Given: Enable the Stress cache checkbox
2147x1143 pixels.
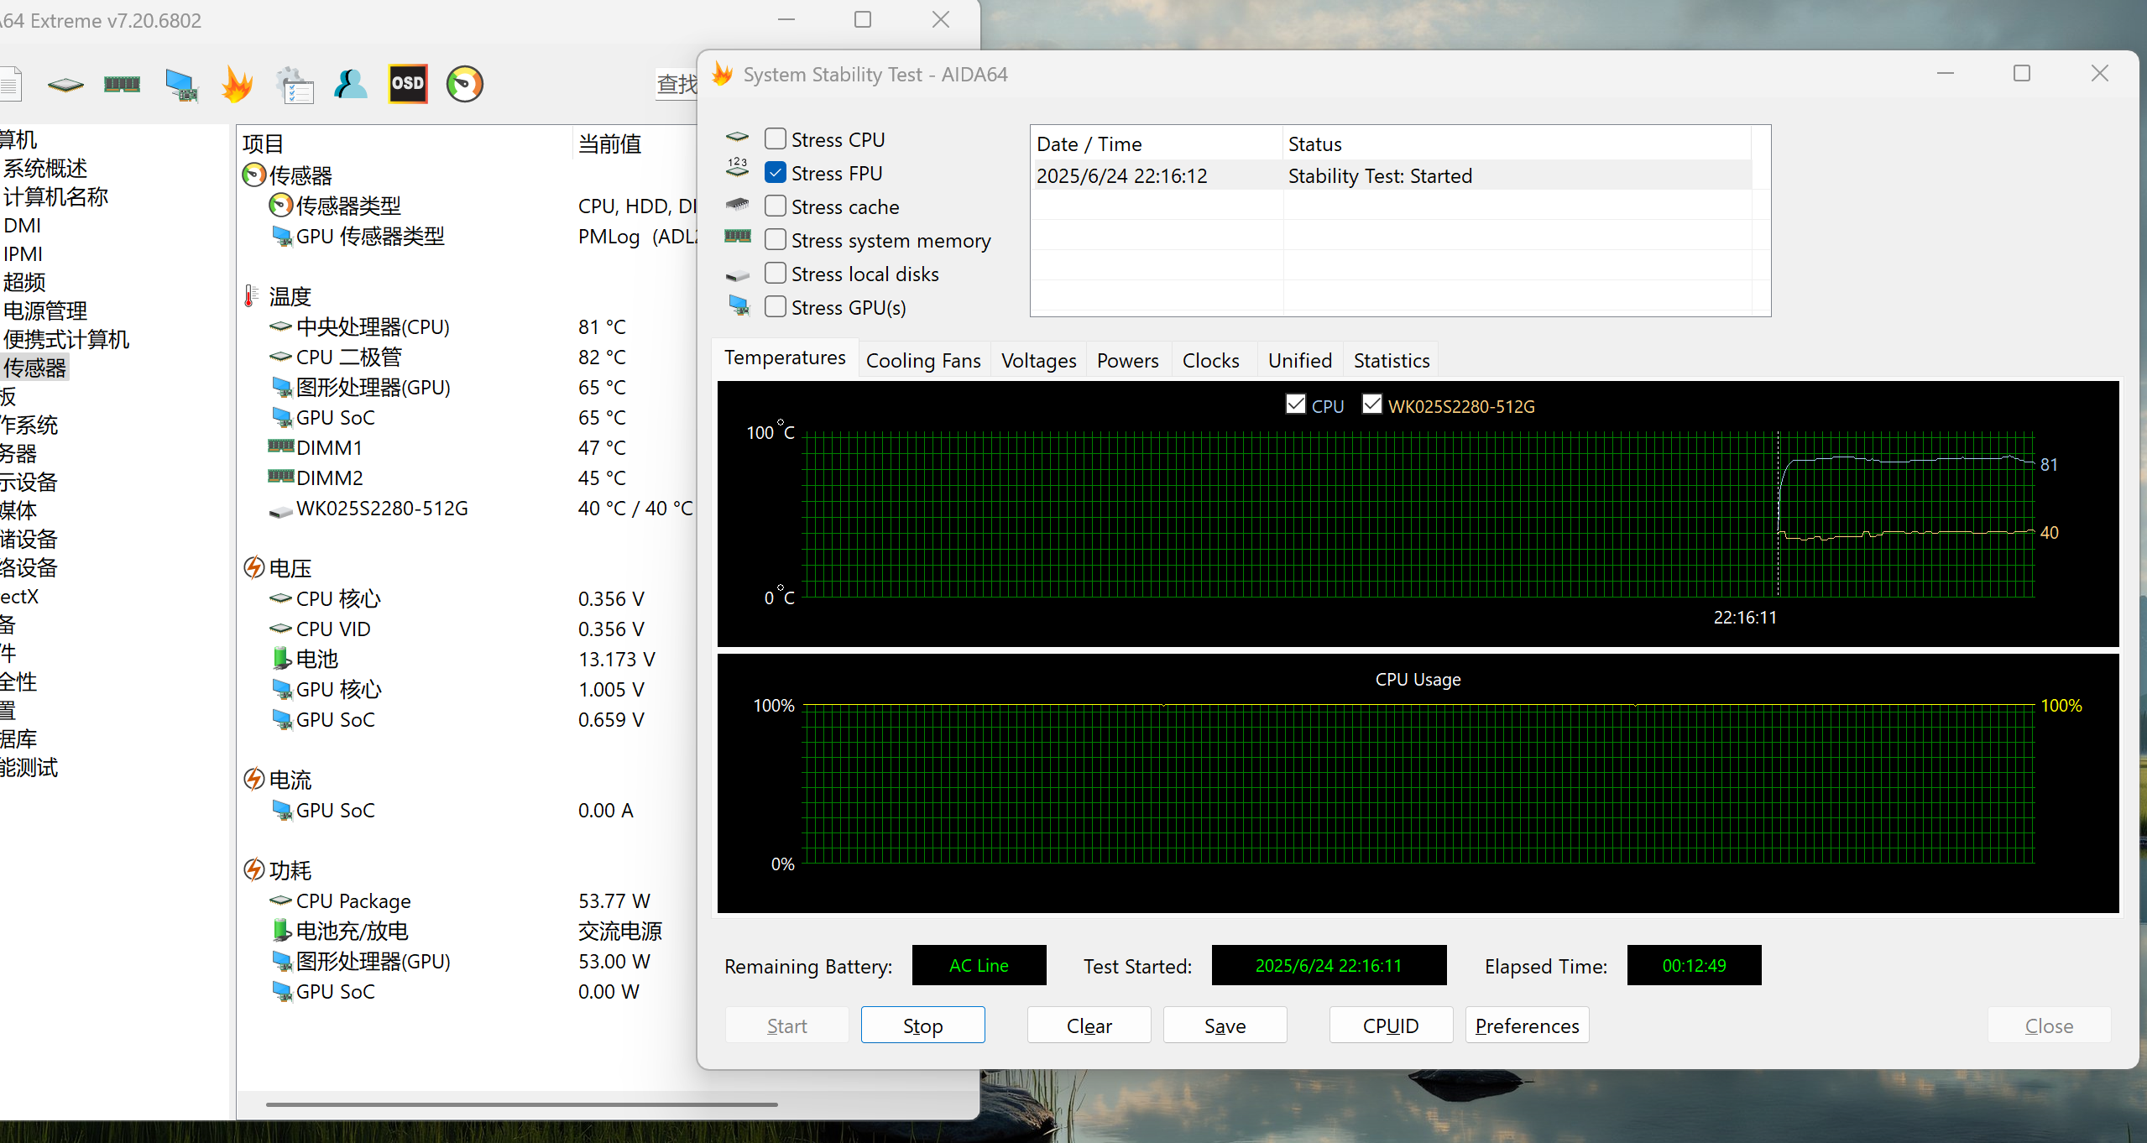Looking at the screenshot, I should [x=776, y=206].
